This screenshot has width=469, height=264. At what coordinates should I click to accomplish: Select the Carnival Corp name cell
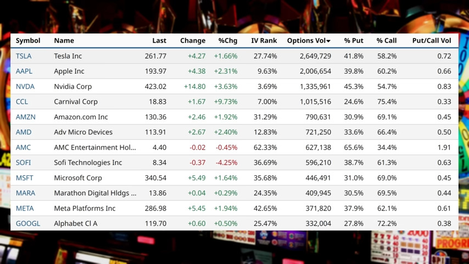[x=76, y=102]
